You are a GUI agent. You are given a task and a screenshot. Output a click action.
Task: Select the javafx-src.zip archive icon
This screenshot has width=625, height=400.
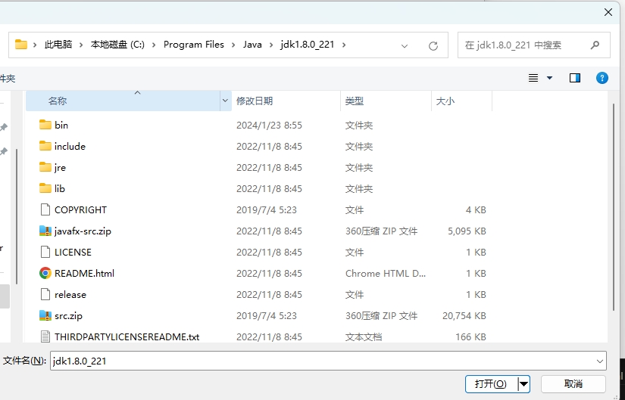(45, 231)
